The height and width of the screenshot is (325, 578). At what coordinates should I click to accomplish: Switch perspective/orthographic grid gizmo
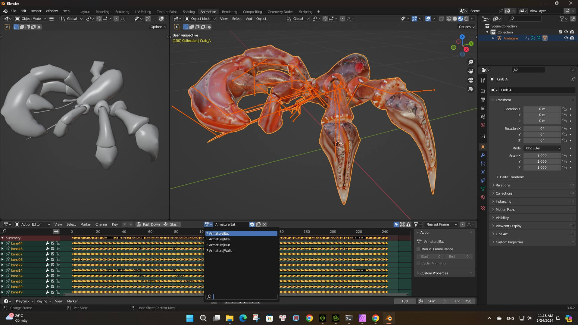pos(470,89)
